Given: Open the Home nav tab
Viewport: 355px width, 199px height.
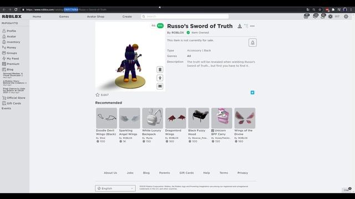Looking at the screenshot, I should coord(37,17).
